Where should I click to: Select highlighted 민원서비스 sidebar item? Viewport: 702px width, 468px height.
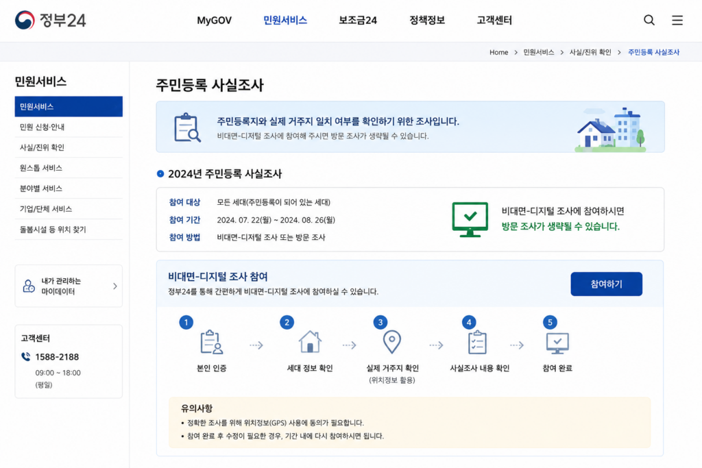[69, 106]
